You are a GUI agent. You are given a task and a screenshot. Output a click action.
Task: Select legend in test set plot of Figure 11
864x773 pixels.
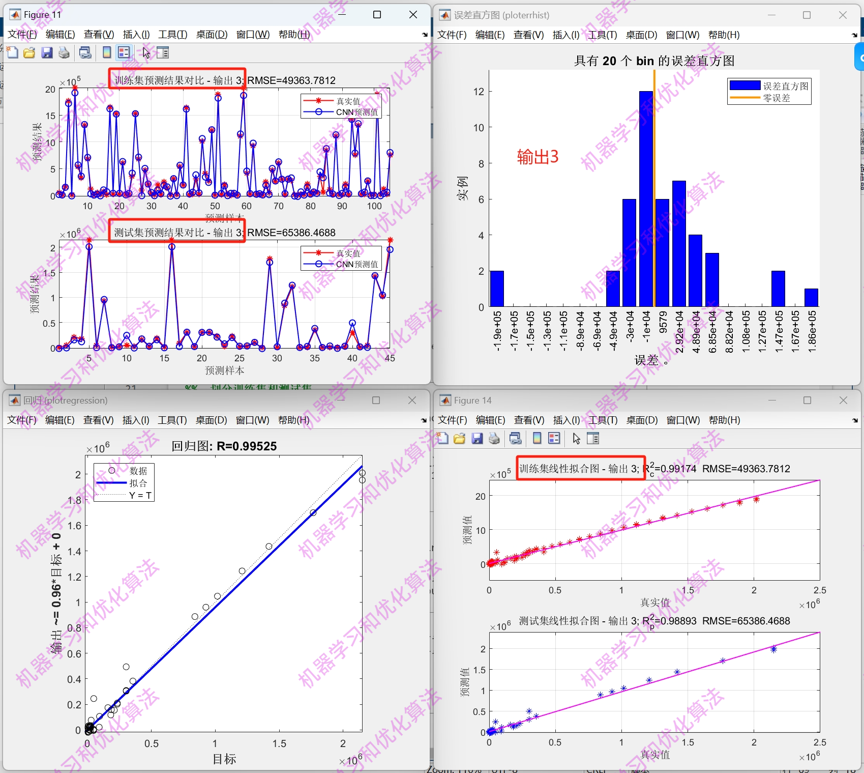[341, 259]
